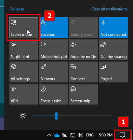Viewport: 133px width, 140px height.
Task: Toggle Tablet mode tile
Action: pyautogui.click(x=24, y=28)
